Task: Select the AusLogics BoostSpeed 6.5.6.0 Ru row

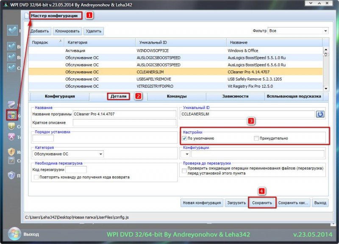Action: (x=175, y=65)
